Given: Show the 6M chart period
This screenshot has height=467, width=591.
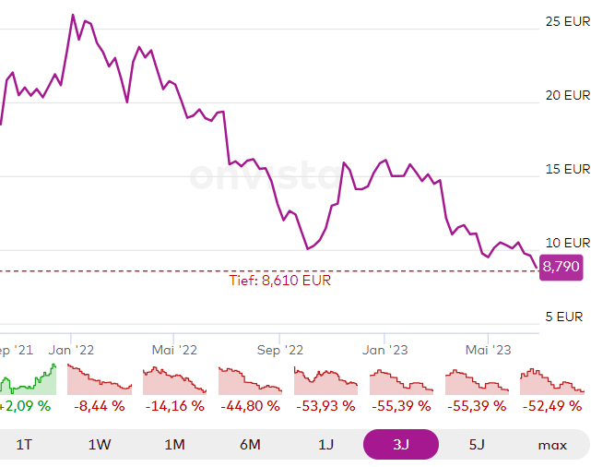Looking at the screenshot, I should 250,444.
